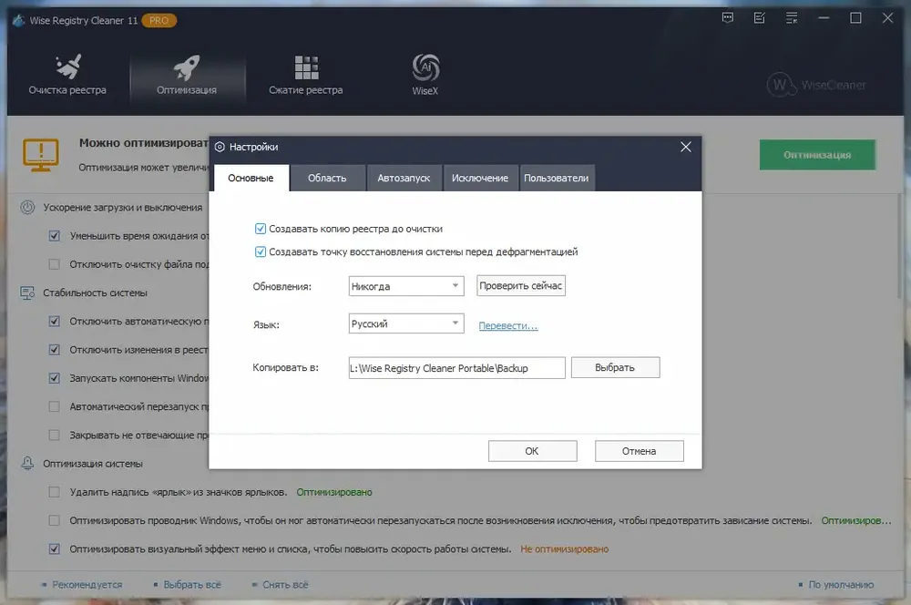
Task: Click the feedback chat icon in title bar
Action: (x=727, y=18)
